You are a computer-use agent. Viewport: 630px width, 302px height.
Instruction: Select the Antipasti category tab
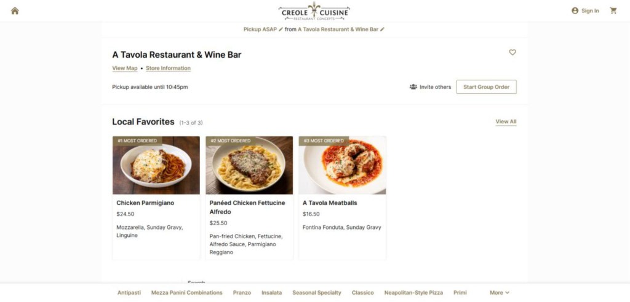pyautogui.click(x=129, y=293)
